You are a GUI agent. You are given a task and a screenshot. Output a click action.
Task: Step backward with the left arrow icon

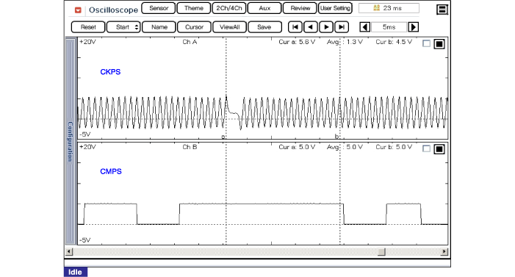(310, 27)
